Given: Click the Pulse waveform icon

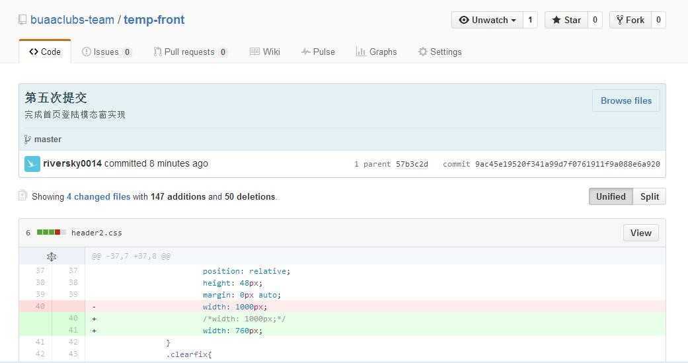Looking at the screenshot, I should [306, 52].
